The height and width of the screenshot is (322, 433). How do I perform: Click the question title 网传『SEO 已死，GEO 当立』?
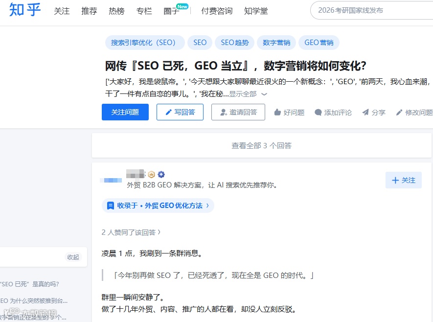coord(235,66)
